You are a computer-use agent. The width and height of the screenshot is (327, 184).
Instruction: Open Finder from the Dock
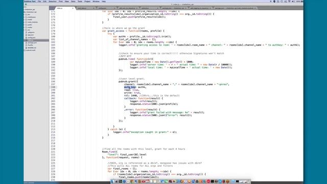click(112, 181)
